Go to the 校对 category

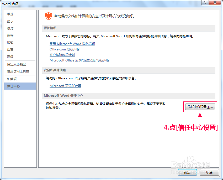[20, 28]
